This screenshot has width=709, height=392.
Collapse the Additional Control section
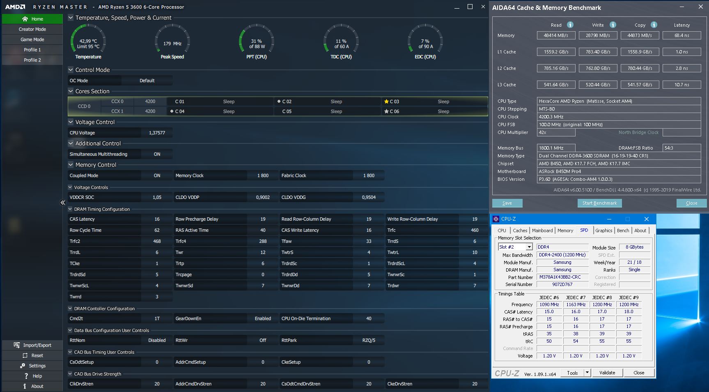[71, 143]
